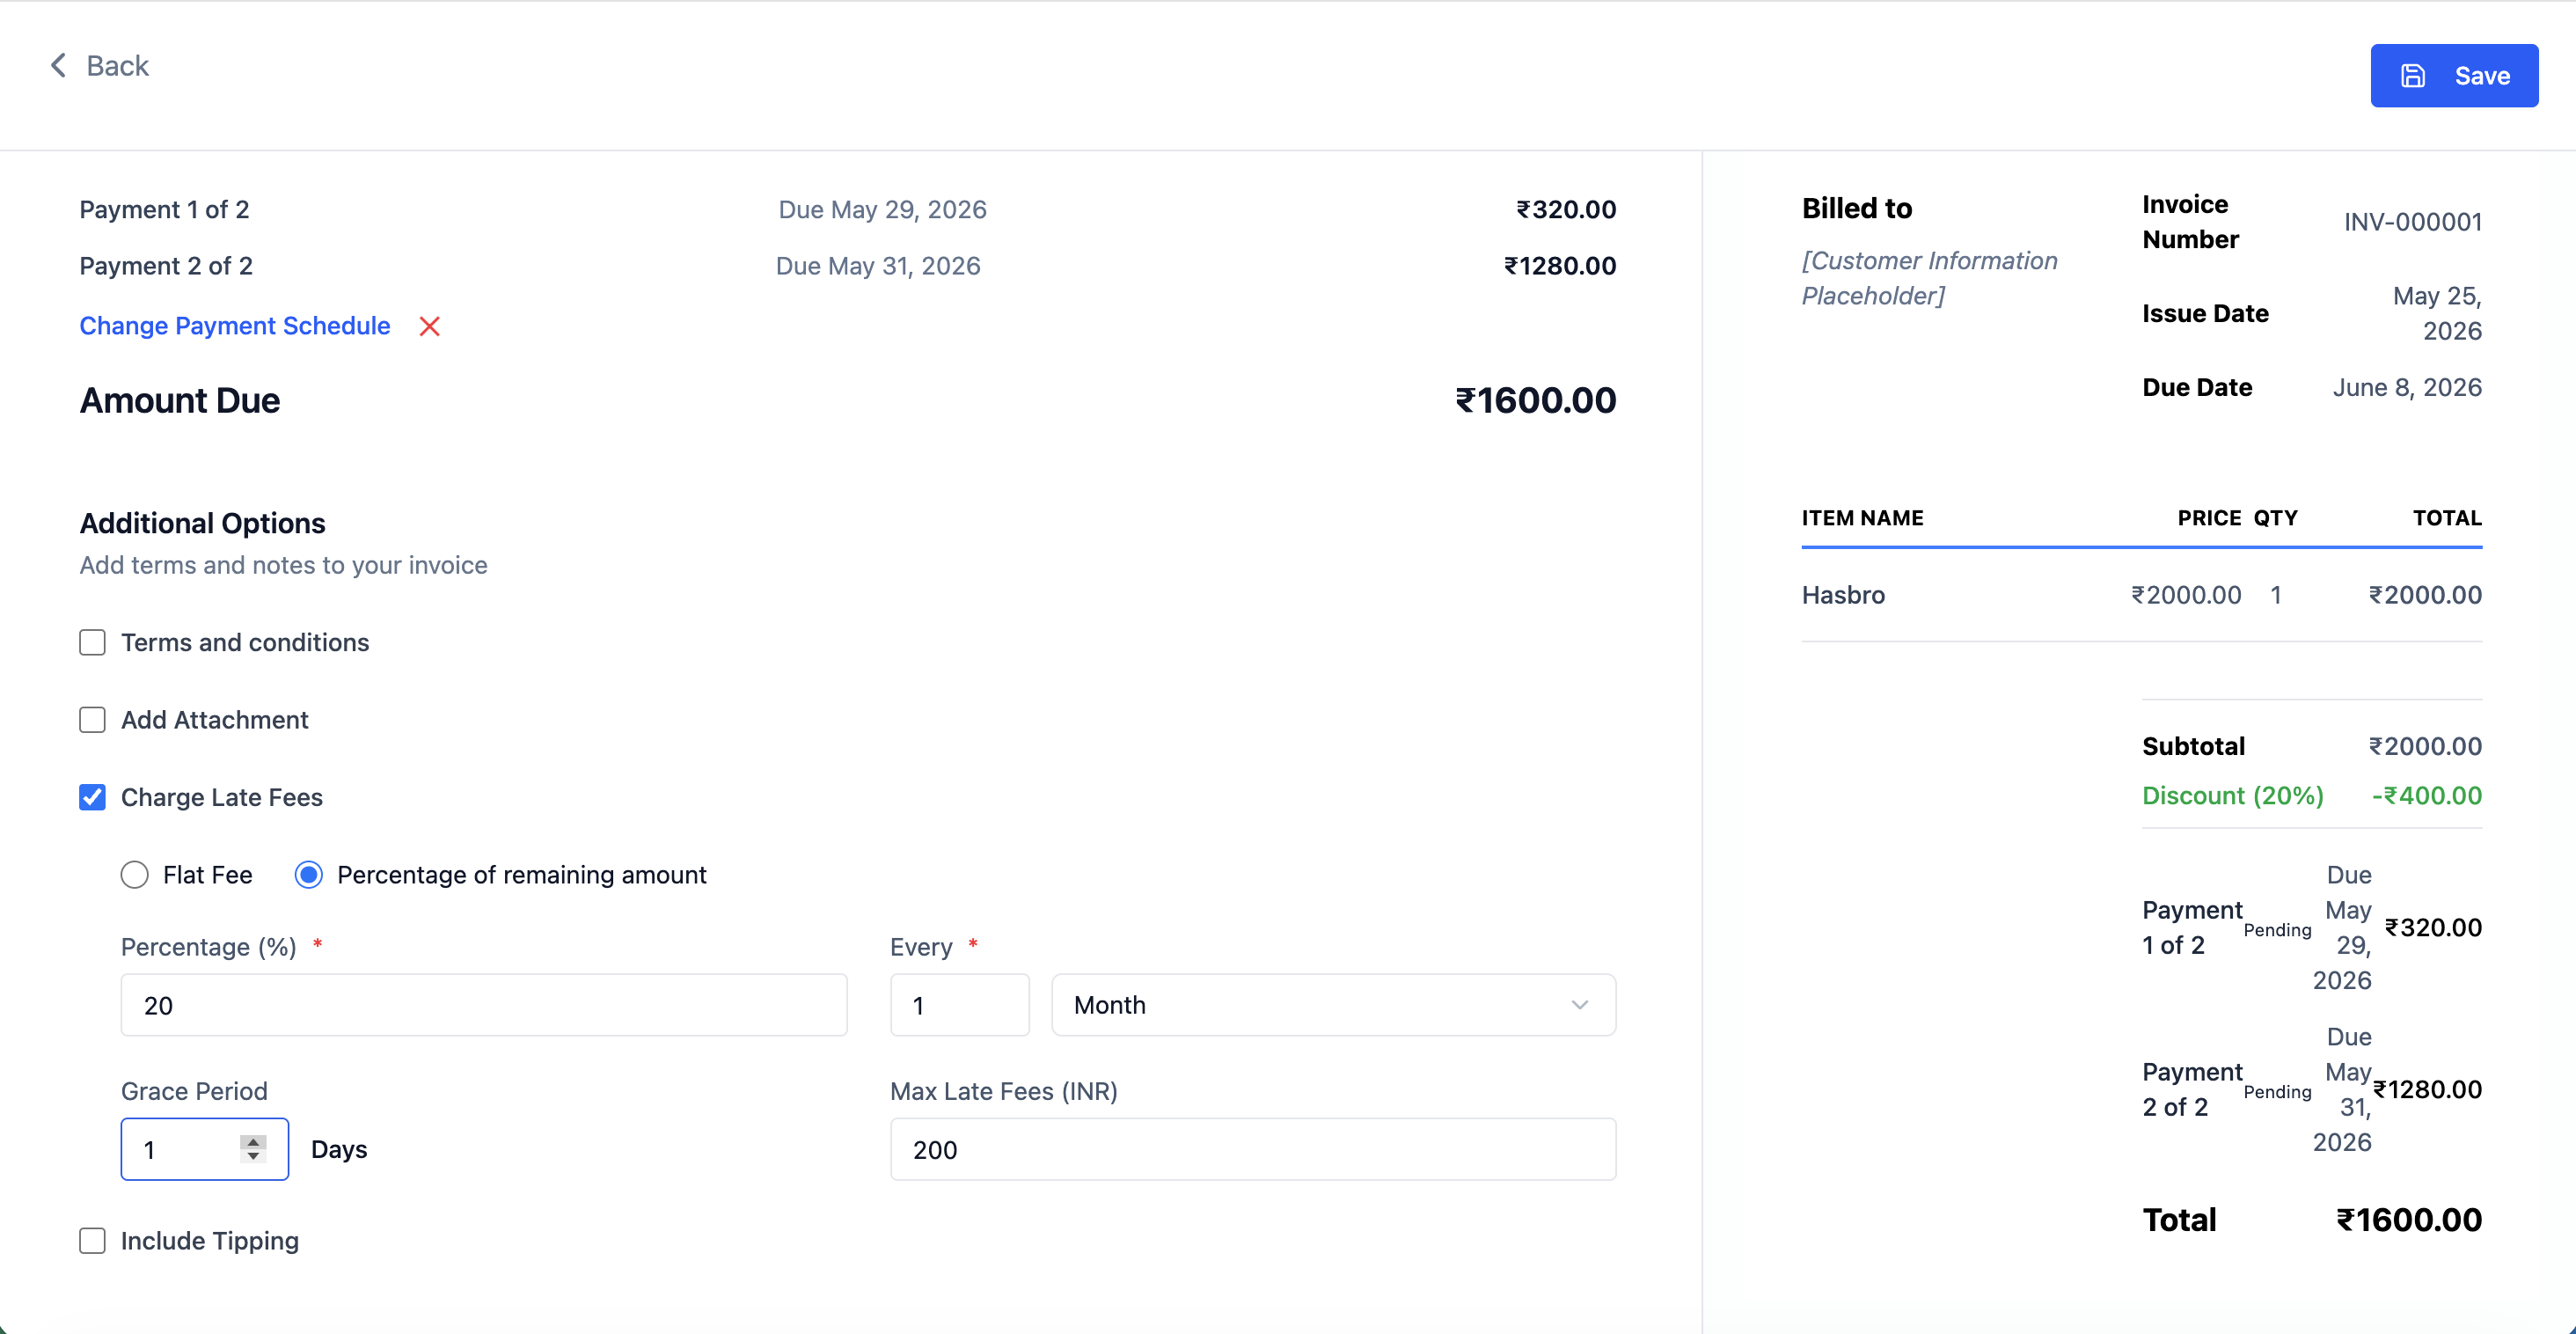Image resolution: width=2576 pixels, height=1334 pixels.
Task: Enable the Include Tipping checkbox
Action: pyautogui.click(x=92, y=1241)
